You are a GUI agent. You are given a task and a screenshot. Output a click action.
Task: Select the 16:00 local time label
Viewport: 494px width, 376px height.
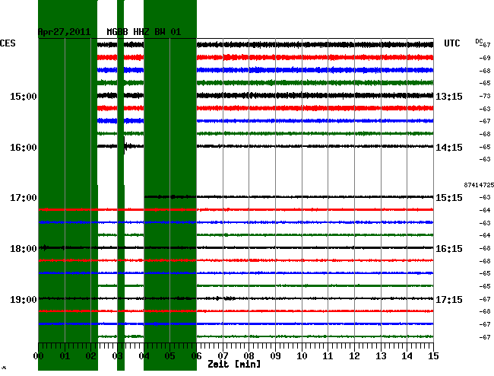[x=24, y=148]
